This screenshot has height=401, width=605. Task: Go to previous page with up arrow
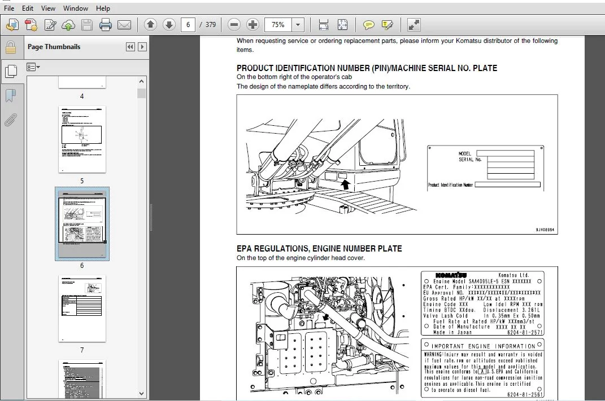(150, 25)
